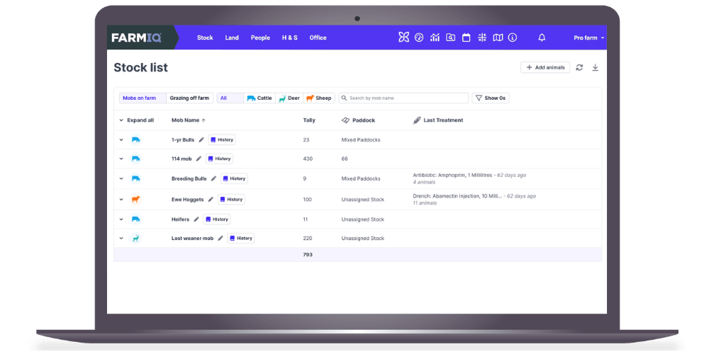Filter the stock list by Cattle
Screen dimensions: 709x354
[x=259, y=98]
